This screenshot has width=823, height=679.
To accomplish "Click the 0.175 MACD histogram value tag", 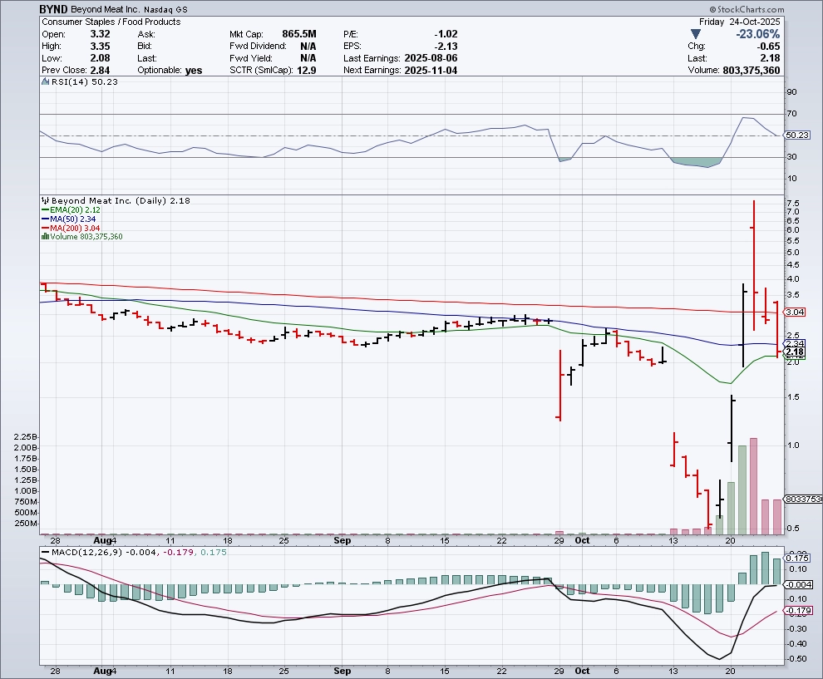I will pyautogui.click(x=796, y=558).
